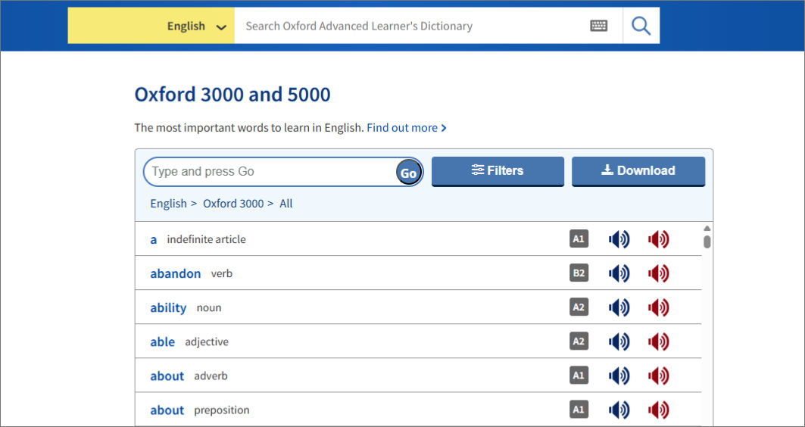The width and height of the screenshot is (805, 427).
Task: Click the 'Oxford 3000 and 5000' heading
Action: pos(232,95)
